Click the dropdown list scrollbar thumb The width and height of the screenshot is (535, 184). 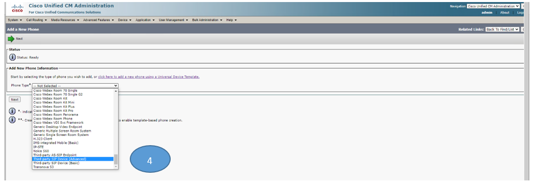tap(115, 159)
